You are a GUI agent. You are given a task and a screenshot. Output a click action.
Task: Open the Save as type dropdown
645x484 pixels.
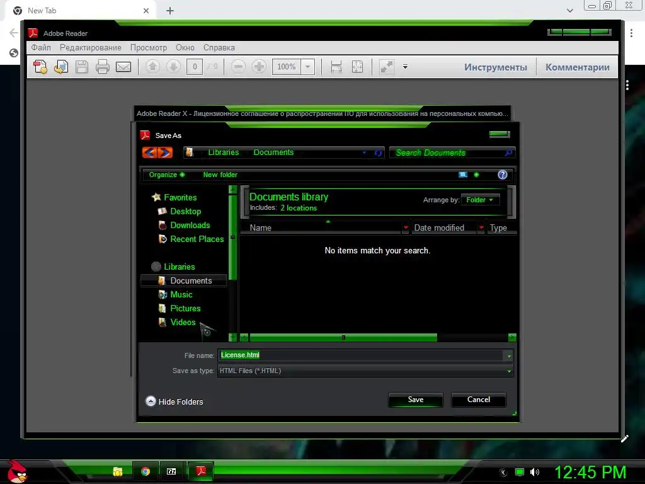coord(365,371)
